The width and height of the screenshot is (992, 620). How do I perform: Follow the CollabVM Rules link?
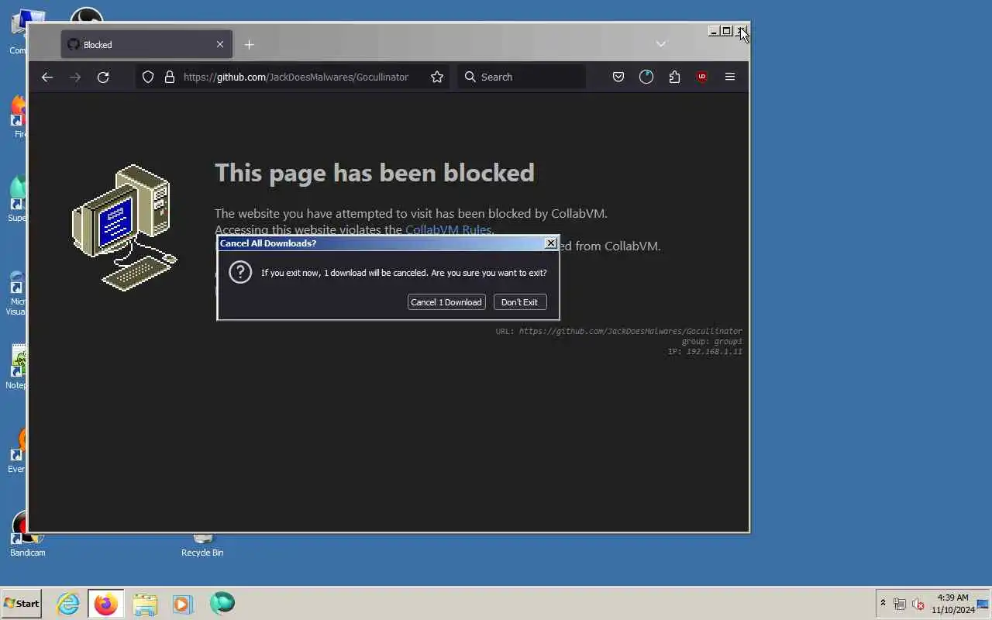(x=448, y=229)
